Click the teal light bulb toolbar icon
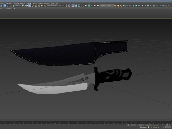 (133, 6)
